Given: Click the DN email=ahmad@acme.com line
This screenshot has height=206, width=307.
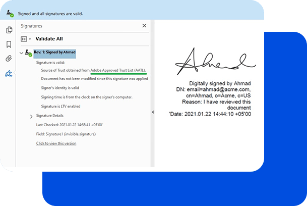Looking at the screenshot, I should (213, 89).
